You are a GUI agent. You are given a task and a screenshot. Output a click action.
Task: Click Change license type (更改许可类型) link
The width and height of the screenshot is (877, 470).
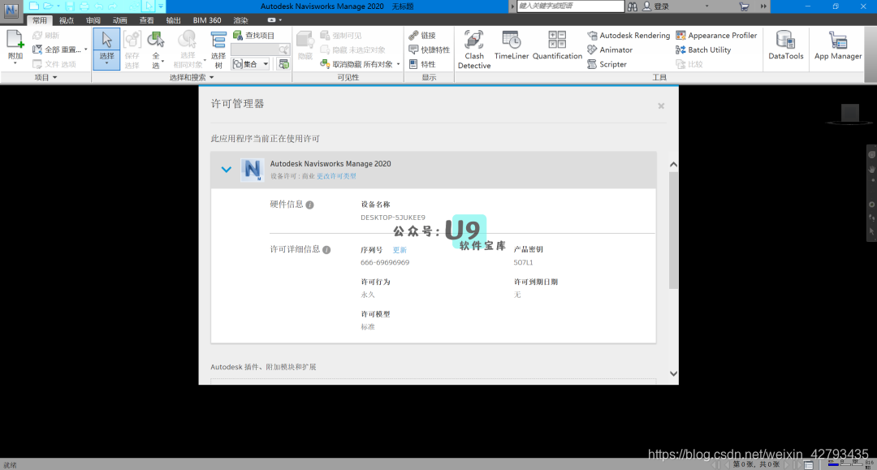click(x=336, y=176)
